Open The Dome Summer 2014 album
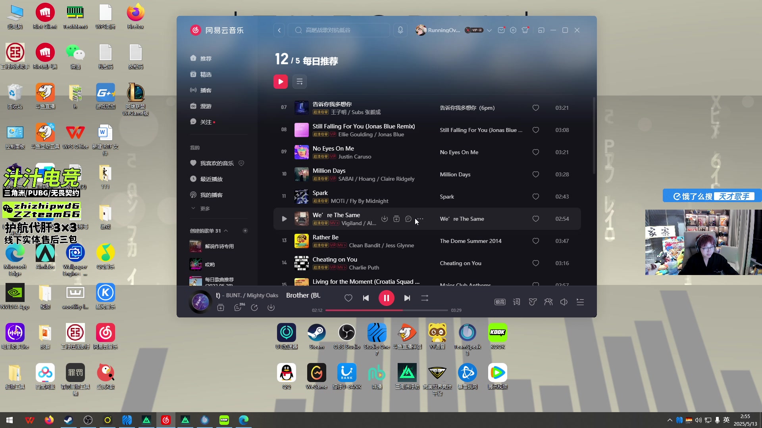This screenshot has width=762, height=428. click(x=471, y=241)
